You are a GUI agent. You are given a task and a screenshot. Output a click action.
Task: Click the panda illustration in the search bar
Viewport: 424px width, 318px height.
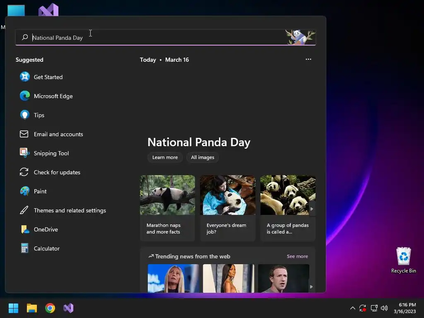(x=300, y=37)
